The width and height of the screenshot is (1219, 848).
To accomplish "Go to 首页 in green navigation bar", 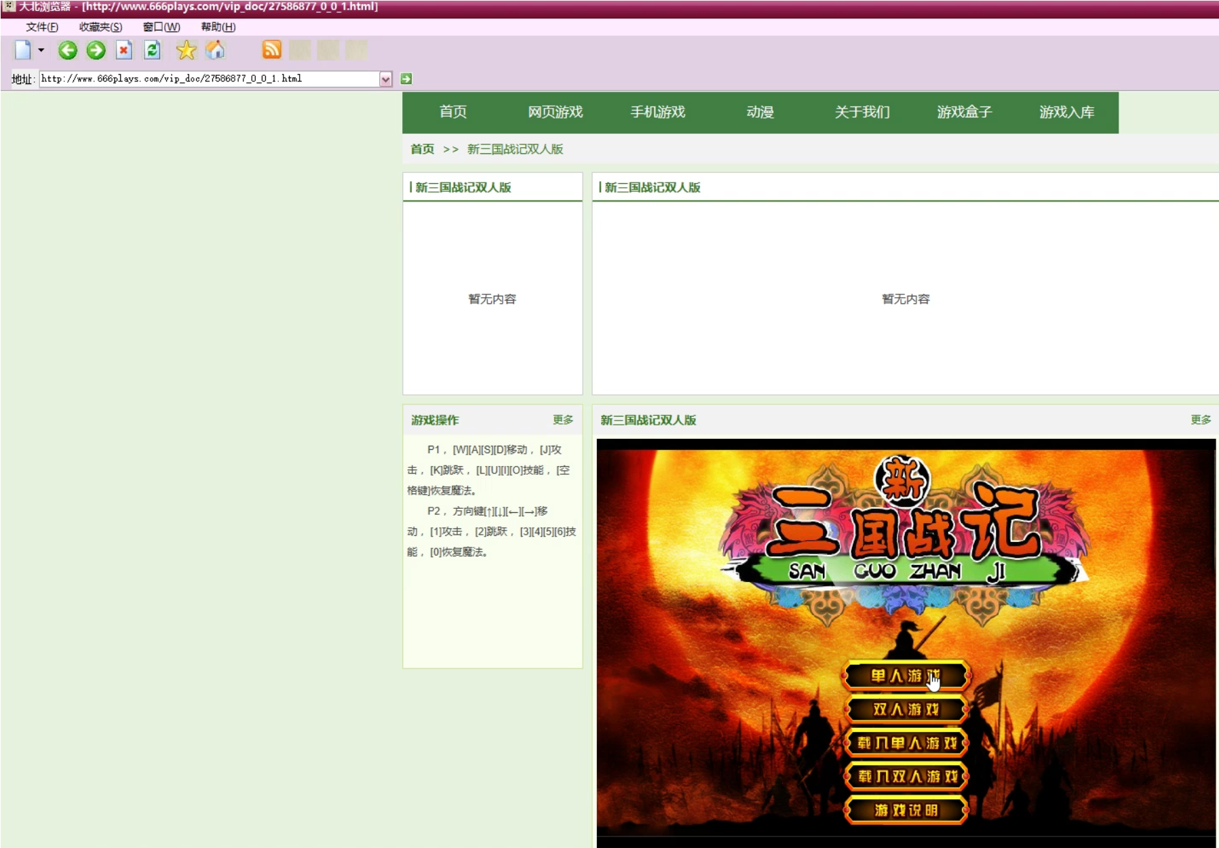I will 453,112.
